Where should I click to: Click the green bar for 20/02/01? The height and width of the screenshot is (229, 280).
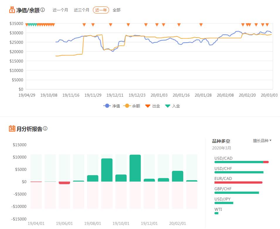(177, 176)
